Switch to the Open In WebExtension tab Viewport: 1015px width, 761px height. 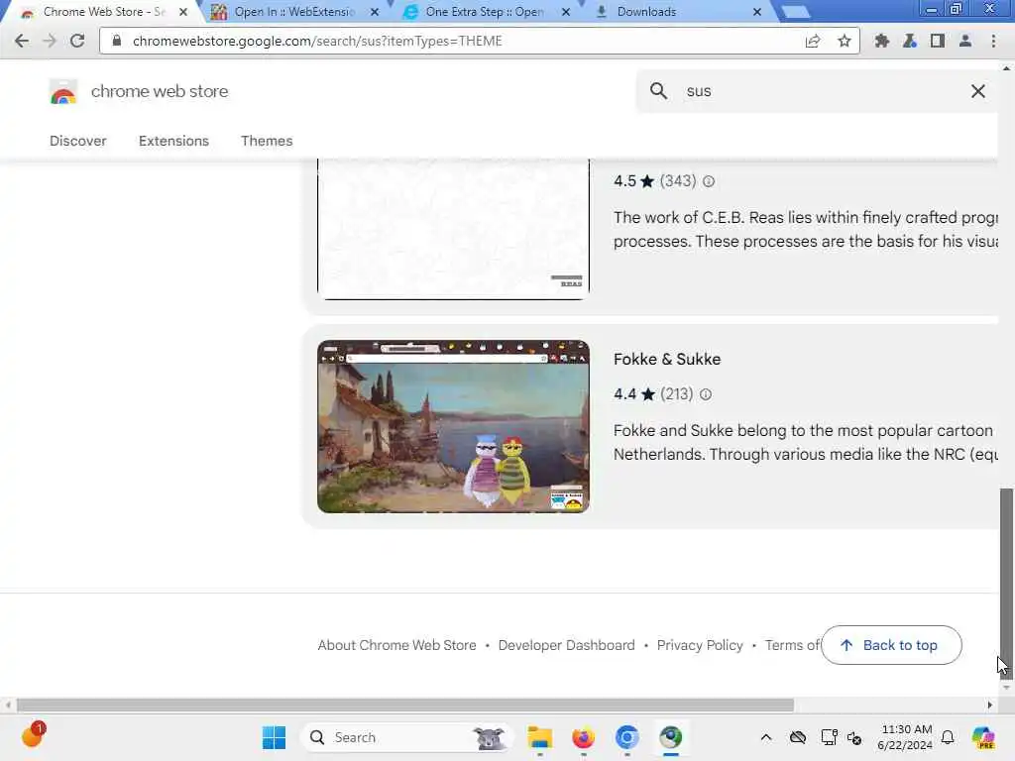click(294, 12)
